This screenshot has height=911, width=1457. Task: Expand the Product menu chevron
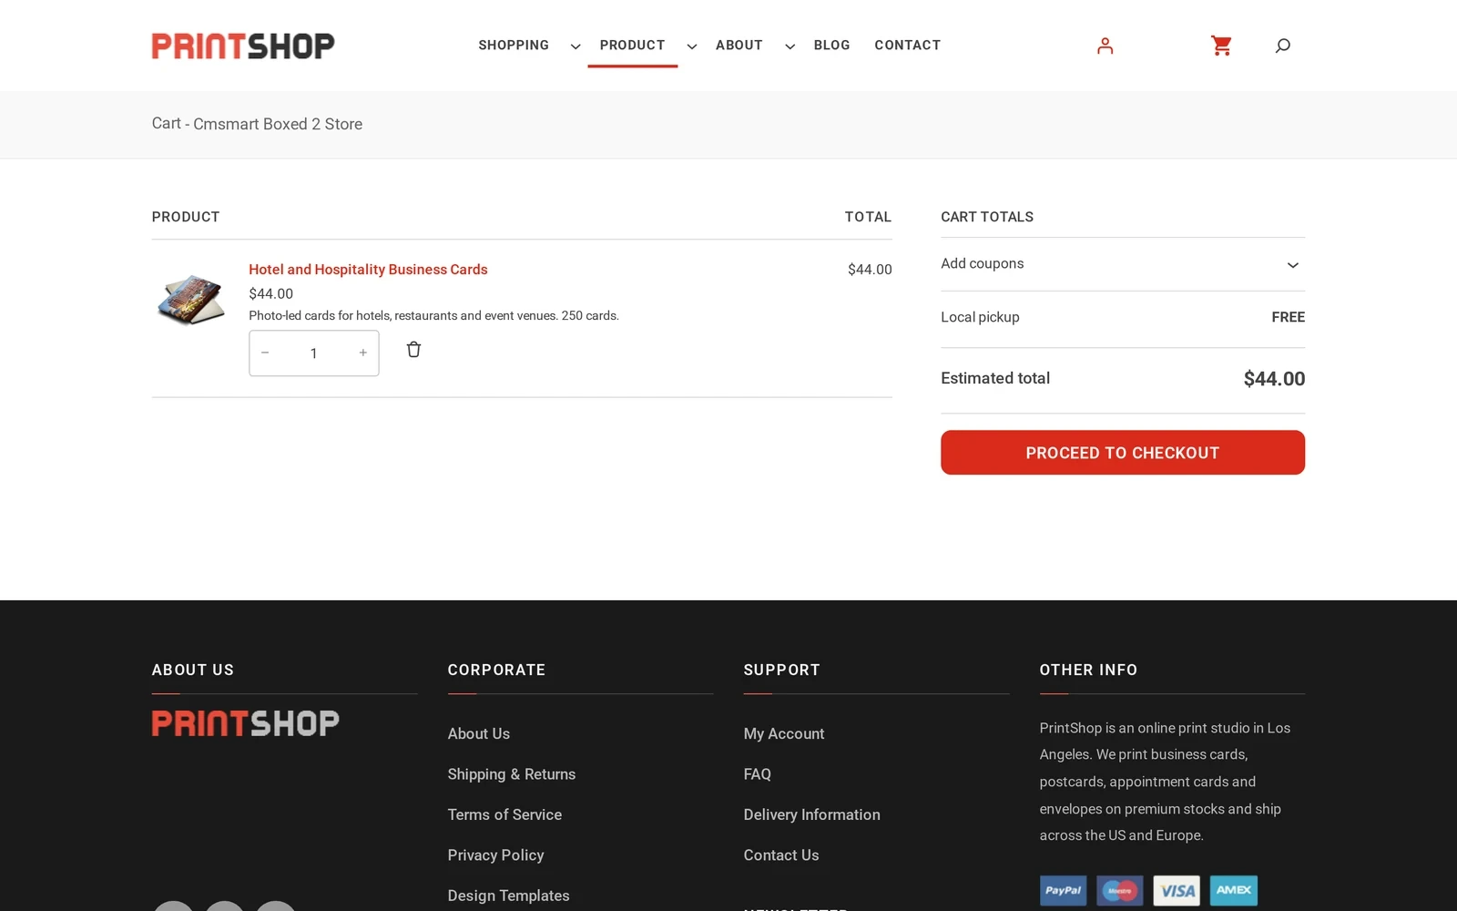[692, 46]
